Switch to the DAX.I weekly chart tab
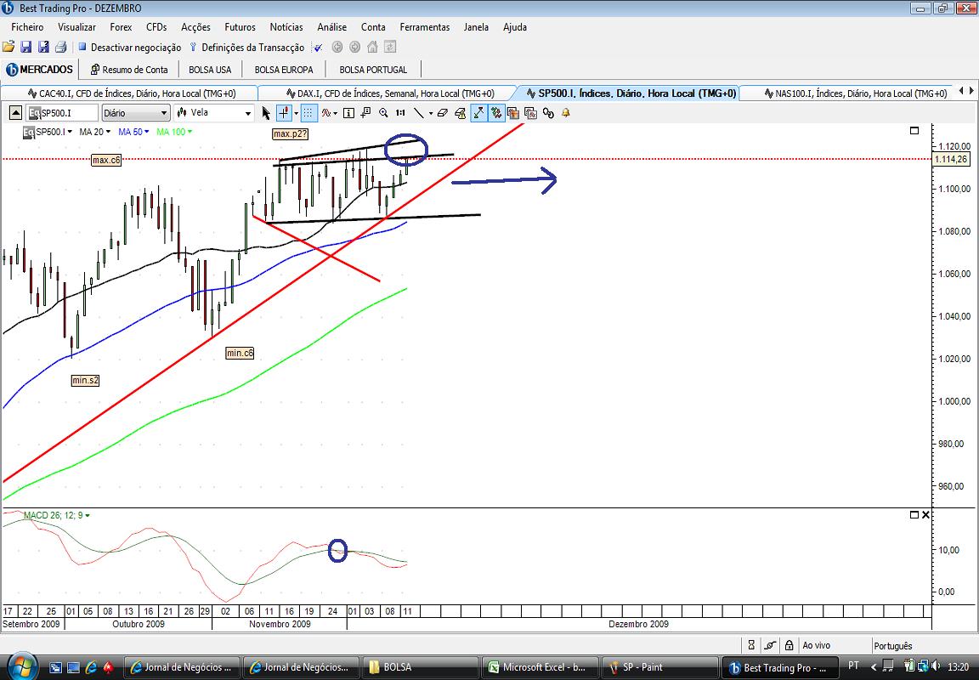 (x=388, y=93)
